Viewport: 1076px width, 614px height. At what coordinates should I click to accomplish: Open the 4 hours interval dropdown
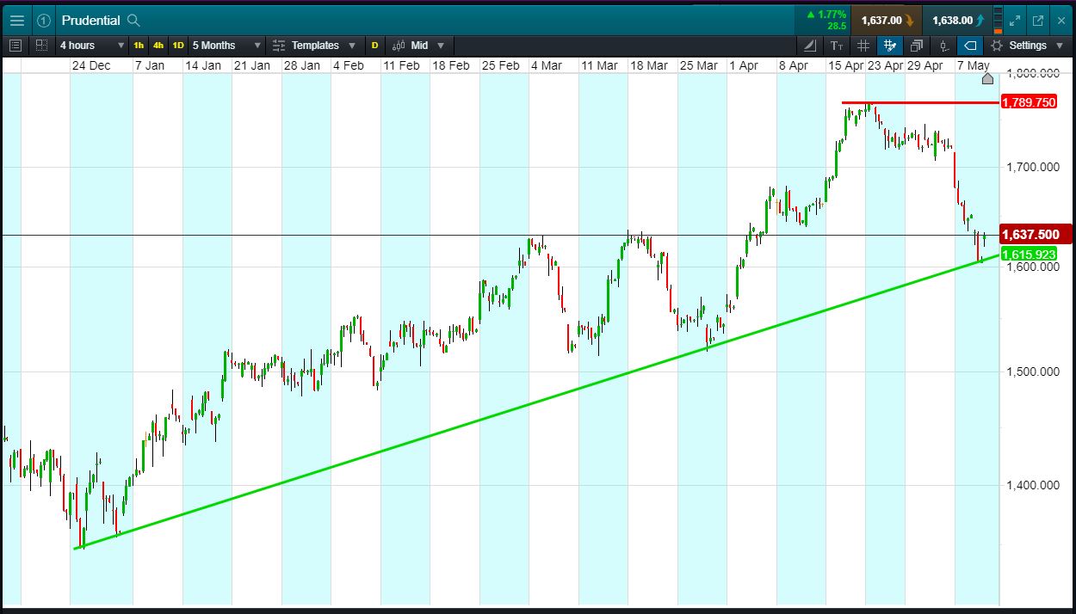[92, 45]
